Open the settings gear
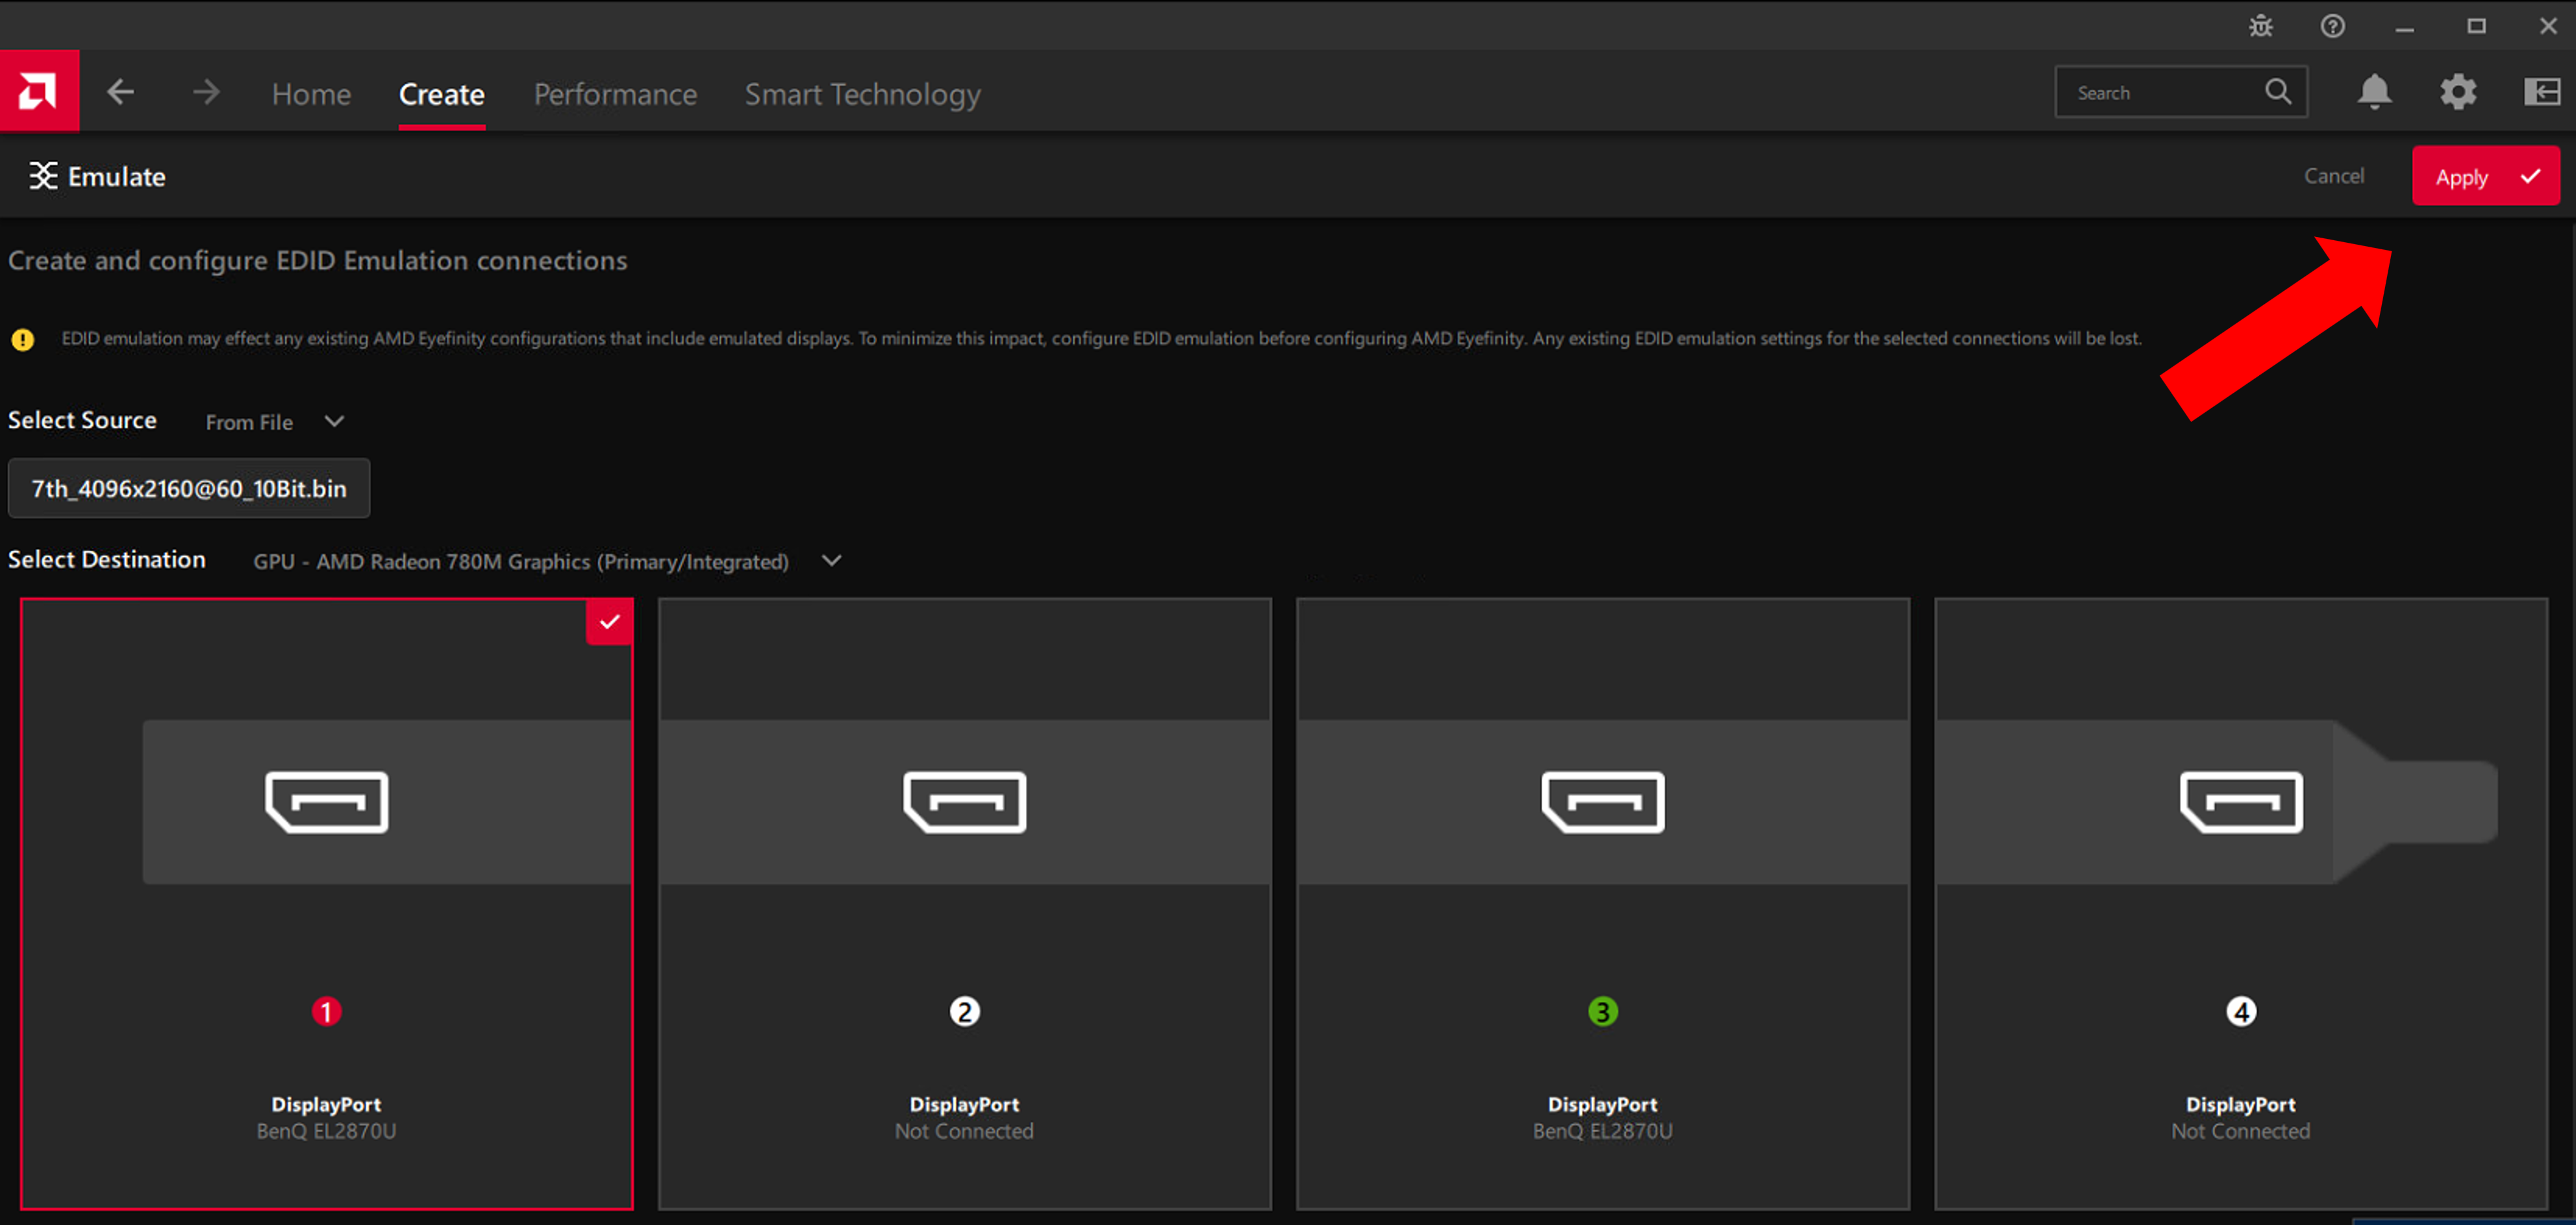The height and width of the screenshot is (1225, 2576). (x=2458, y=93)
